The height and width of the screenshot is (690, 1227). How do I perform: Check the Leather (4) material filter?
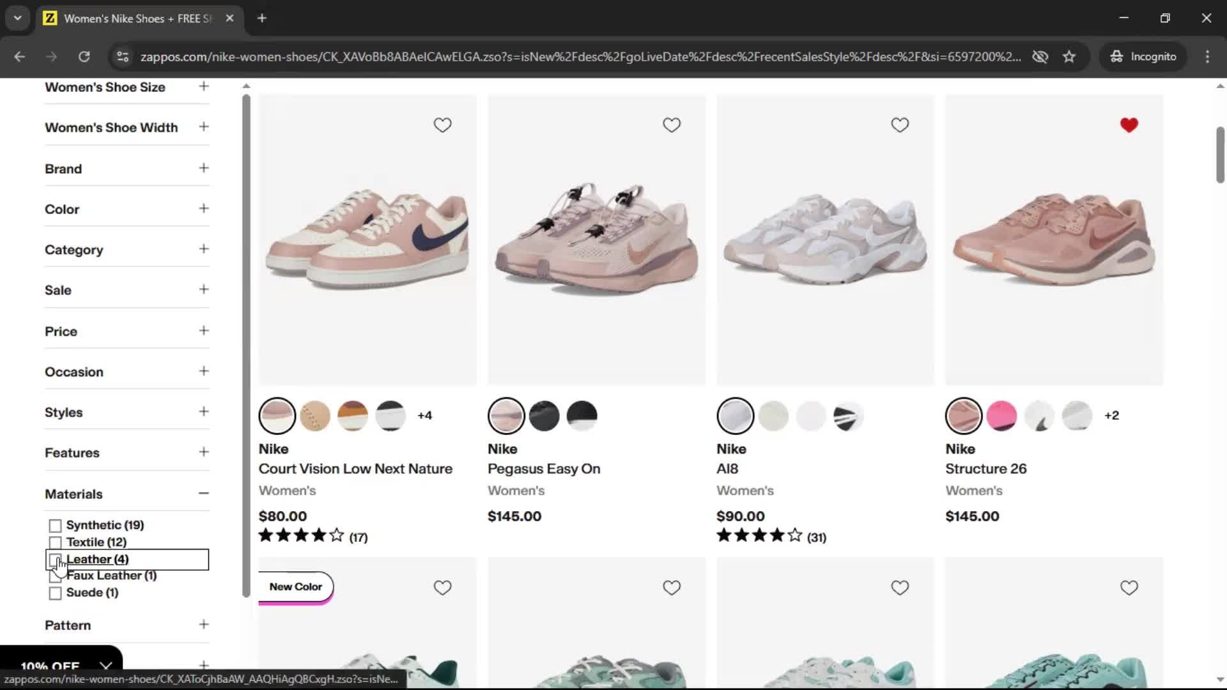click(x=55, y=560)
